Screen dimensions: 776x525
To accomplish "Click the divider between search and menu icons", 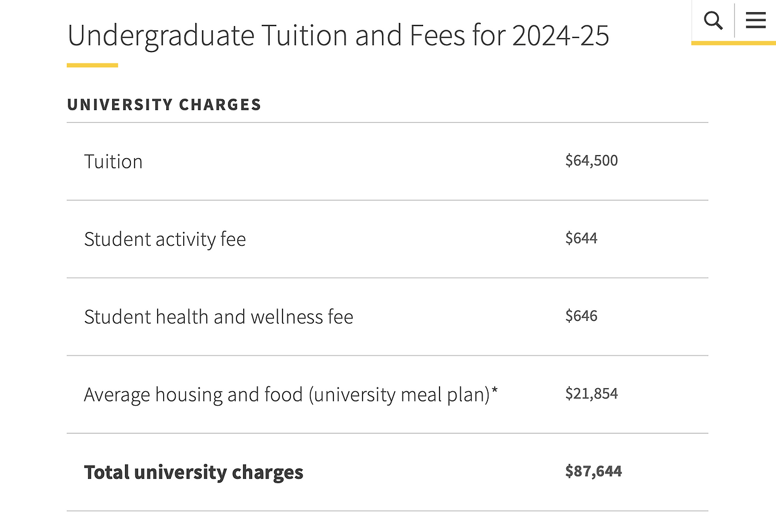I will click(x=735, y=21).
